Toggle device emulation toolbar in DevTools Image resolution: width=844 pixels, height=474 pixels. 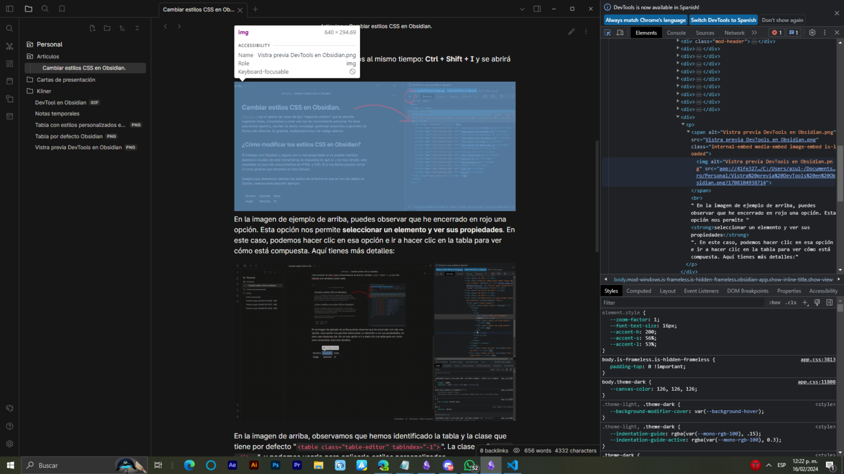(x=621, y=32)
